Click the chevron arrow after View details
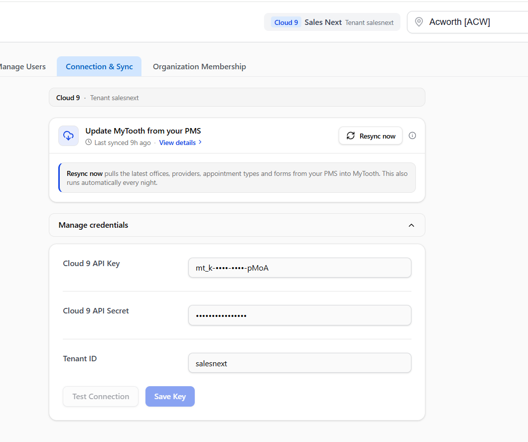528x442 pixels. pos(200,142)
